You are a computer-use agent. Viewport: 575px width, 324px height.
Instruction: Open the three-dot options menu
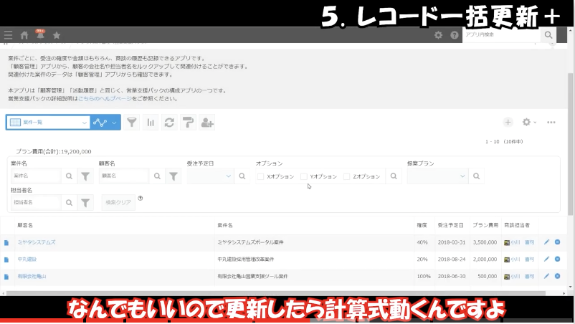click(551, 123)
